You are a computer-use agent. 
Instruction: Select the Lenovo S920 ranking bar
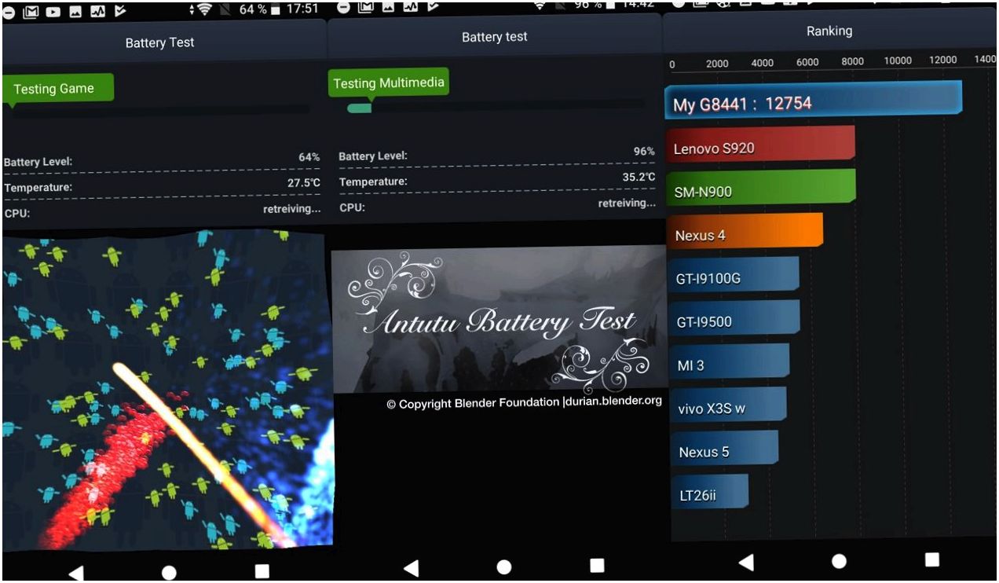[x=761, y=145]
